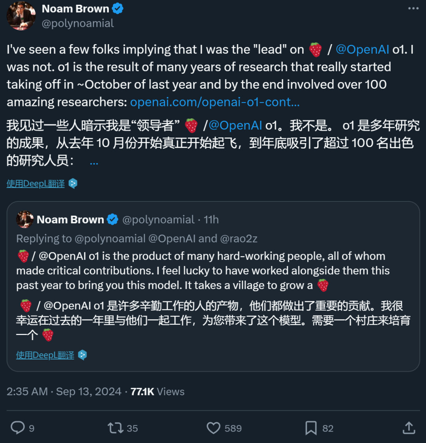
Task: Open the share tweet icon
Action: 409,428
